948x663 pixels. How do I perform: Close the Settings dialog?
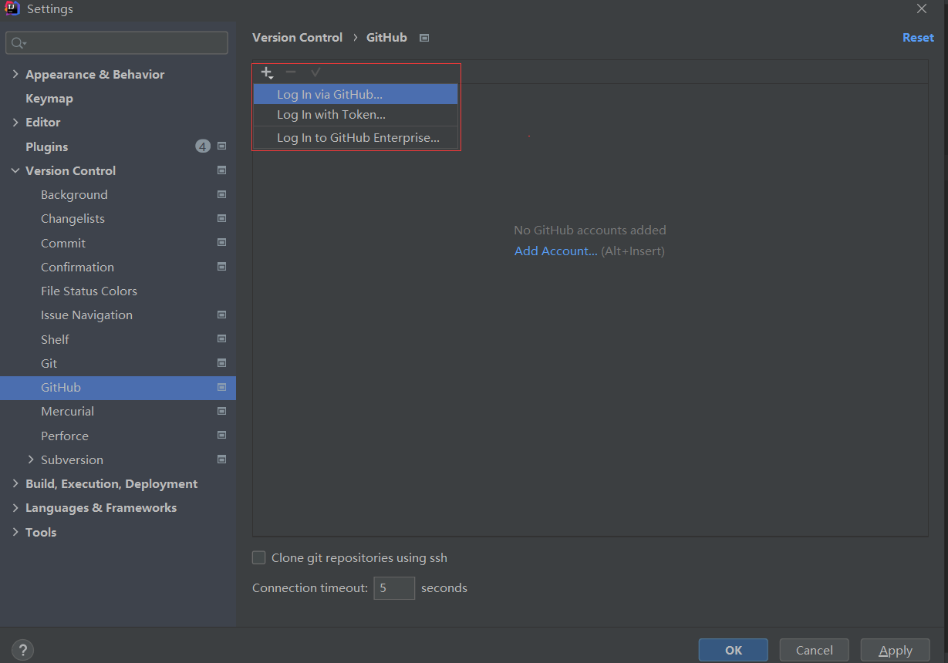pos(922,9)
